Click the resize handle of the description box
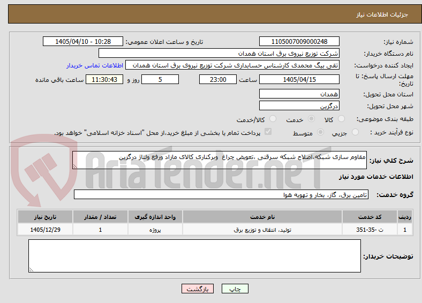 [x=75, y=166]
